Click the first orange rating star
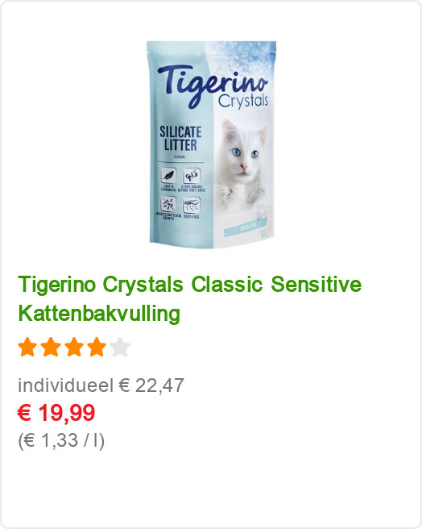This screenshot has width=422, height=529. point(27,347)
